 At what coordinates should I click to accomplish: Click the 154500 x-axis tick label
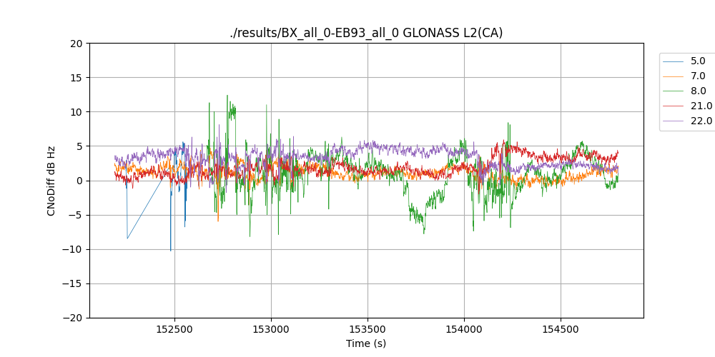pyautogui.click(x=560, y=329)
